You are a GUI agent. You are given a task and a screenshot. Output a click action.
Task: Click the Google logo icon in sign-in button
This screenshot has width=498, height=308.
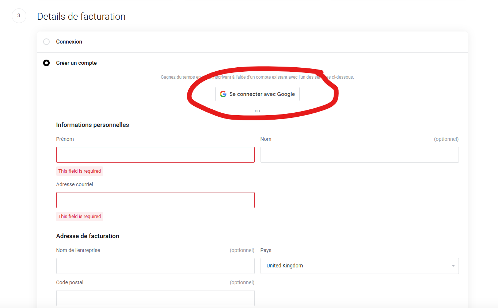[x=223, y=94]
